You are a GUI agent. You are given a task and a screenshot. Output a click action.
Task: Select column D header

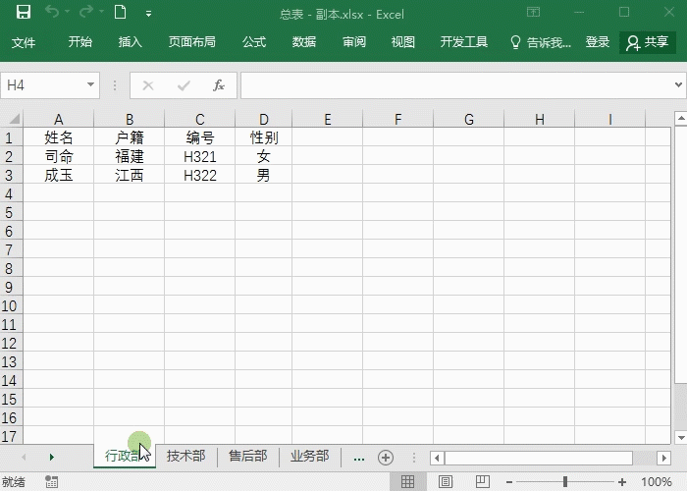[x=263, y=119]
